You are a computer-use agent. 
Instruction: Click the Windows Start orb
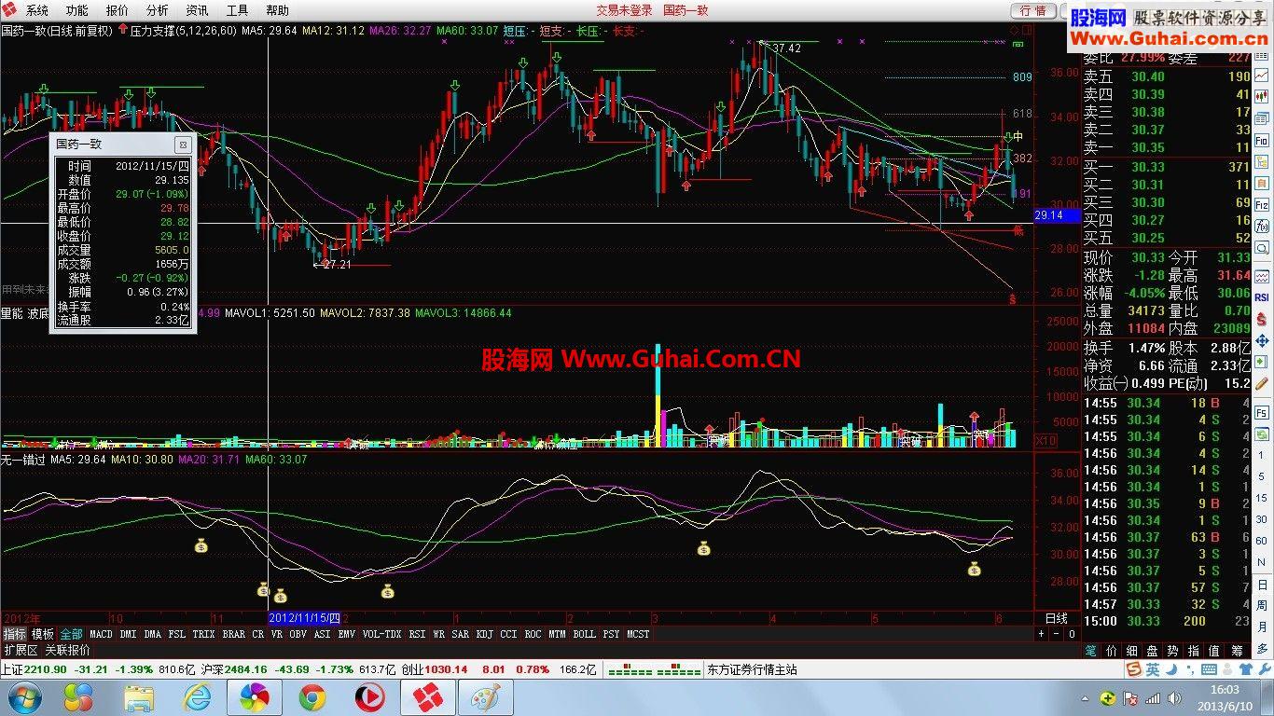23,696
